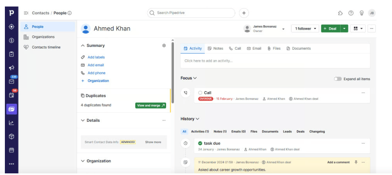Image resolution: width=392 pixels, height=175 pixels.
Task: Open Activities calendar icon with 56 badge
Action: pos(11,95)
